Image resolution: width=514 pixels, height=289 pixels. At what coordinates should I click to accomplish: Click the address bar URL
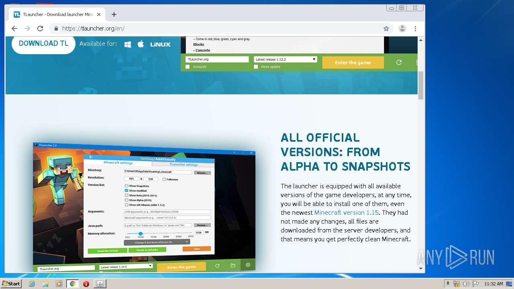93,28
